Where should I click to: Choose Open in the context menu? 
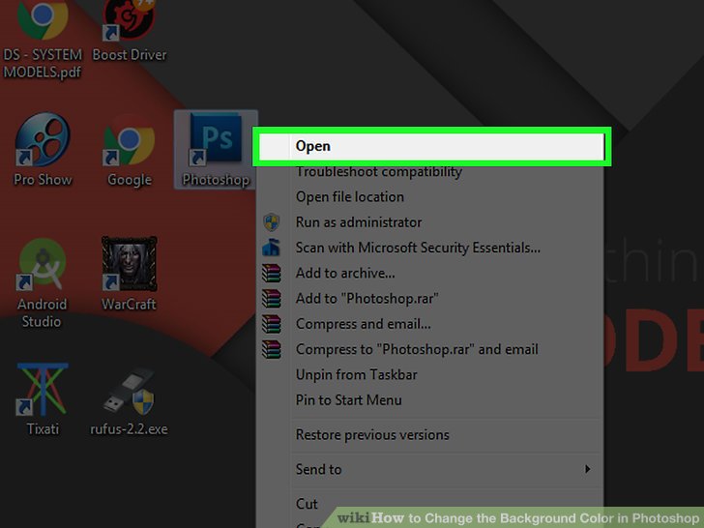(x=431, y=146)
